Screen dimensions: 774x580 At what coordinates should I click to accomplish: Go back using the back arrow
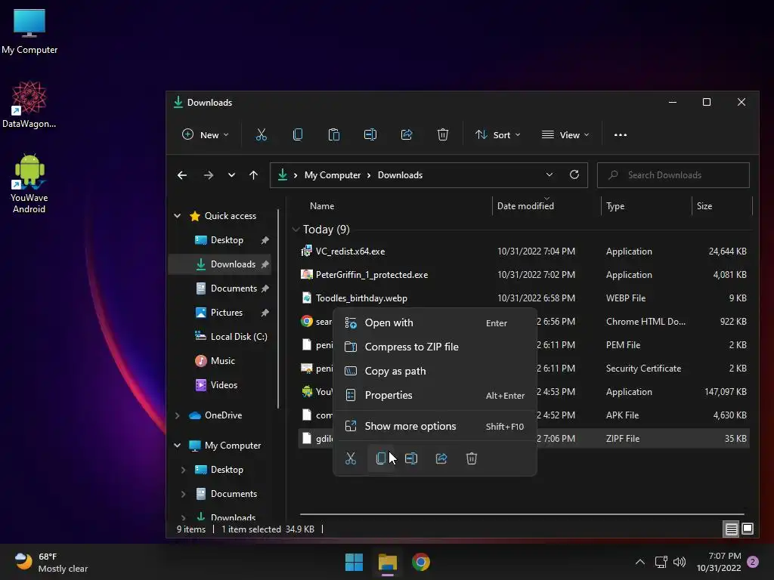tap(182, 175)
